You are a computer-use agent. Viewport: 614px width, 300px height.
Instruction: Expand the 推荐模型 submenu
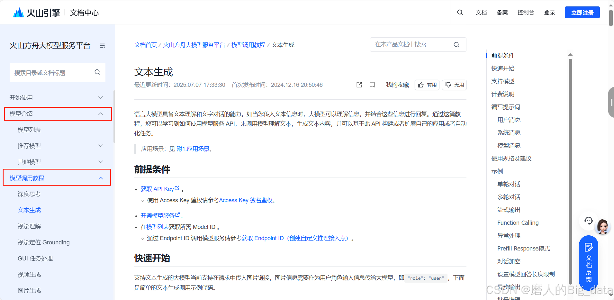tap(101, 146)
